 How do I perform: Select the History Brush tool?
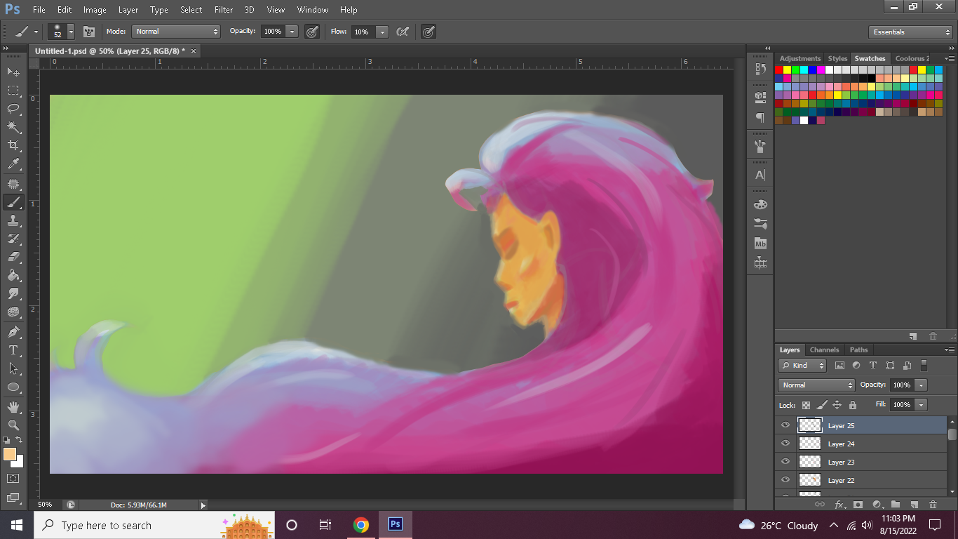(x=13, y=239)
